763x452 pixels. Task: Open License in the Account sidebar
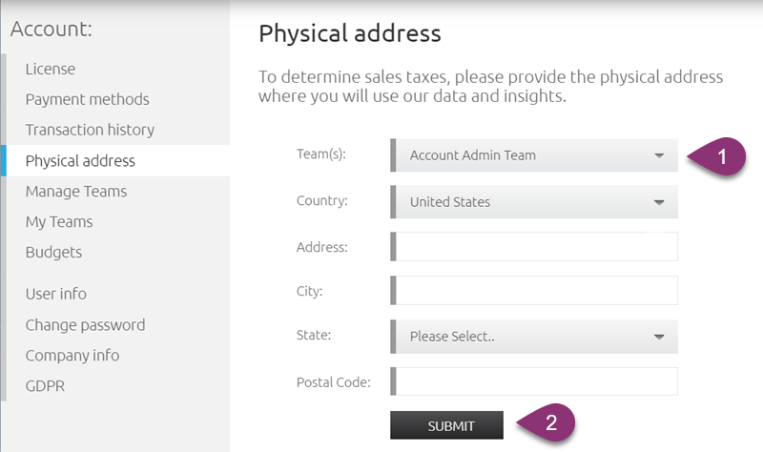(x=51, y=69)
